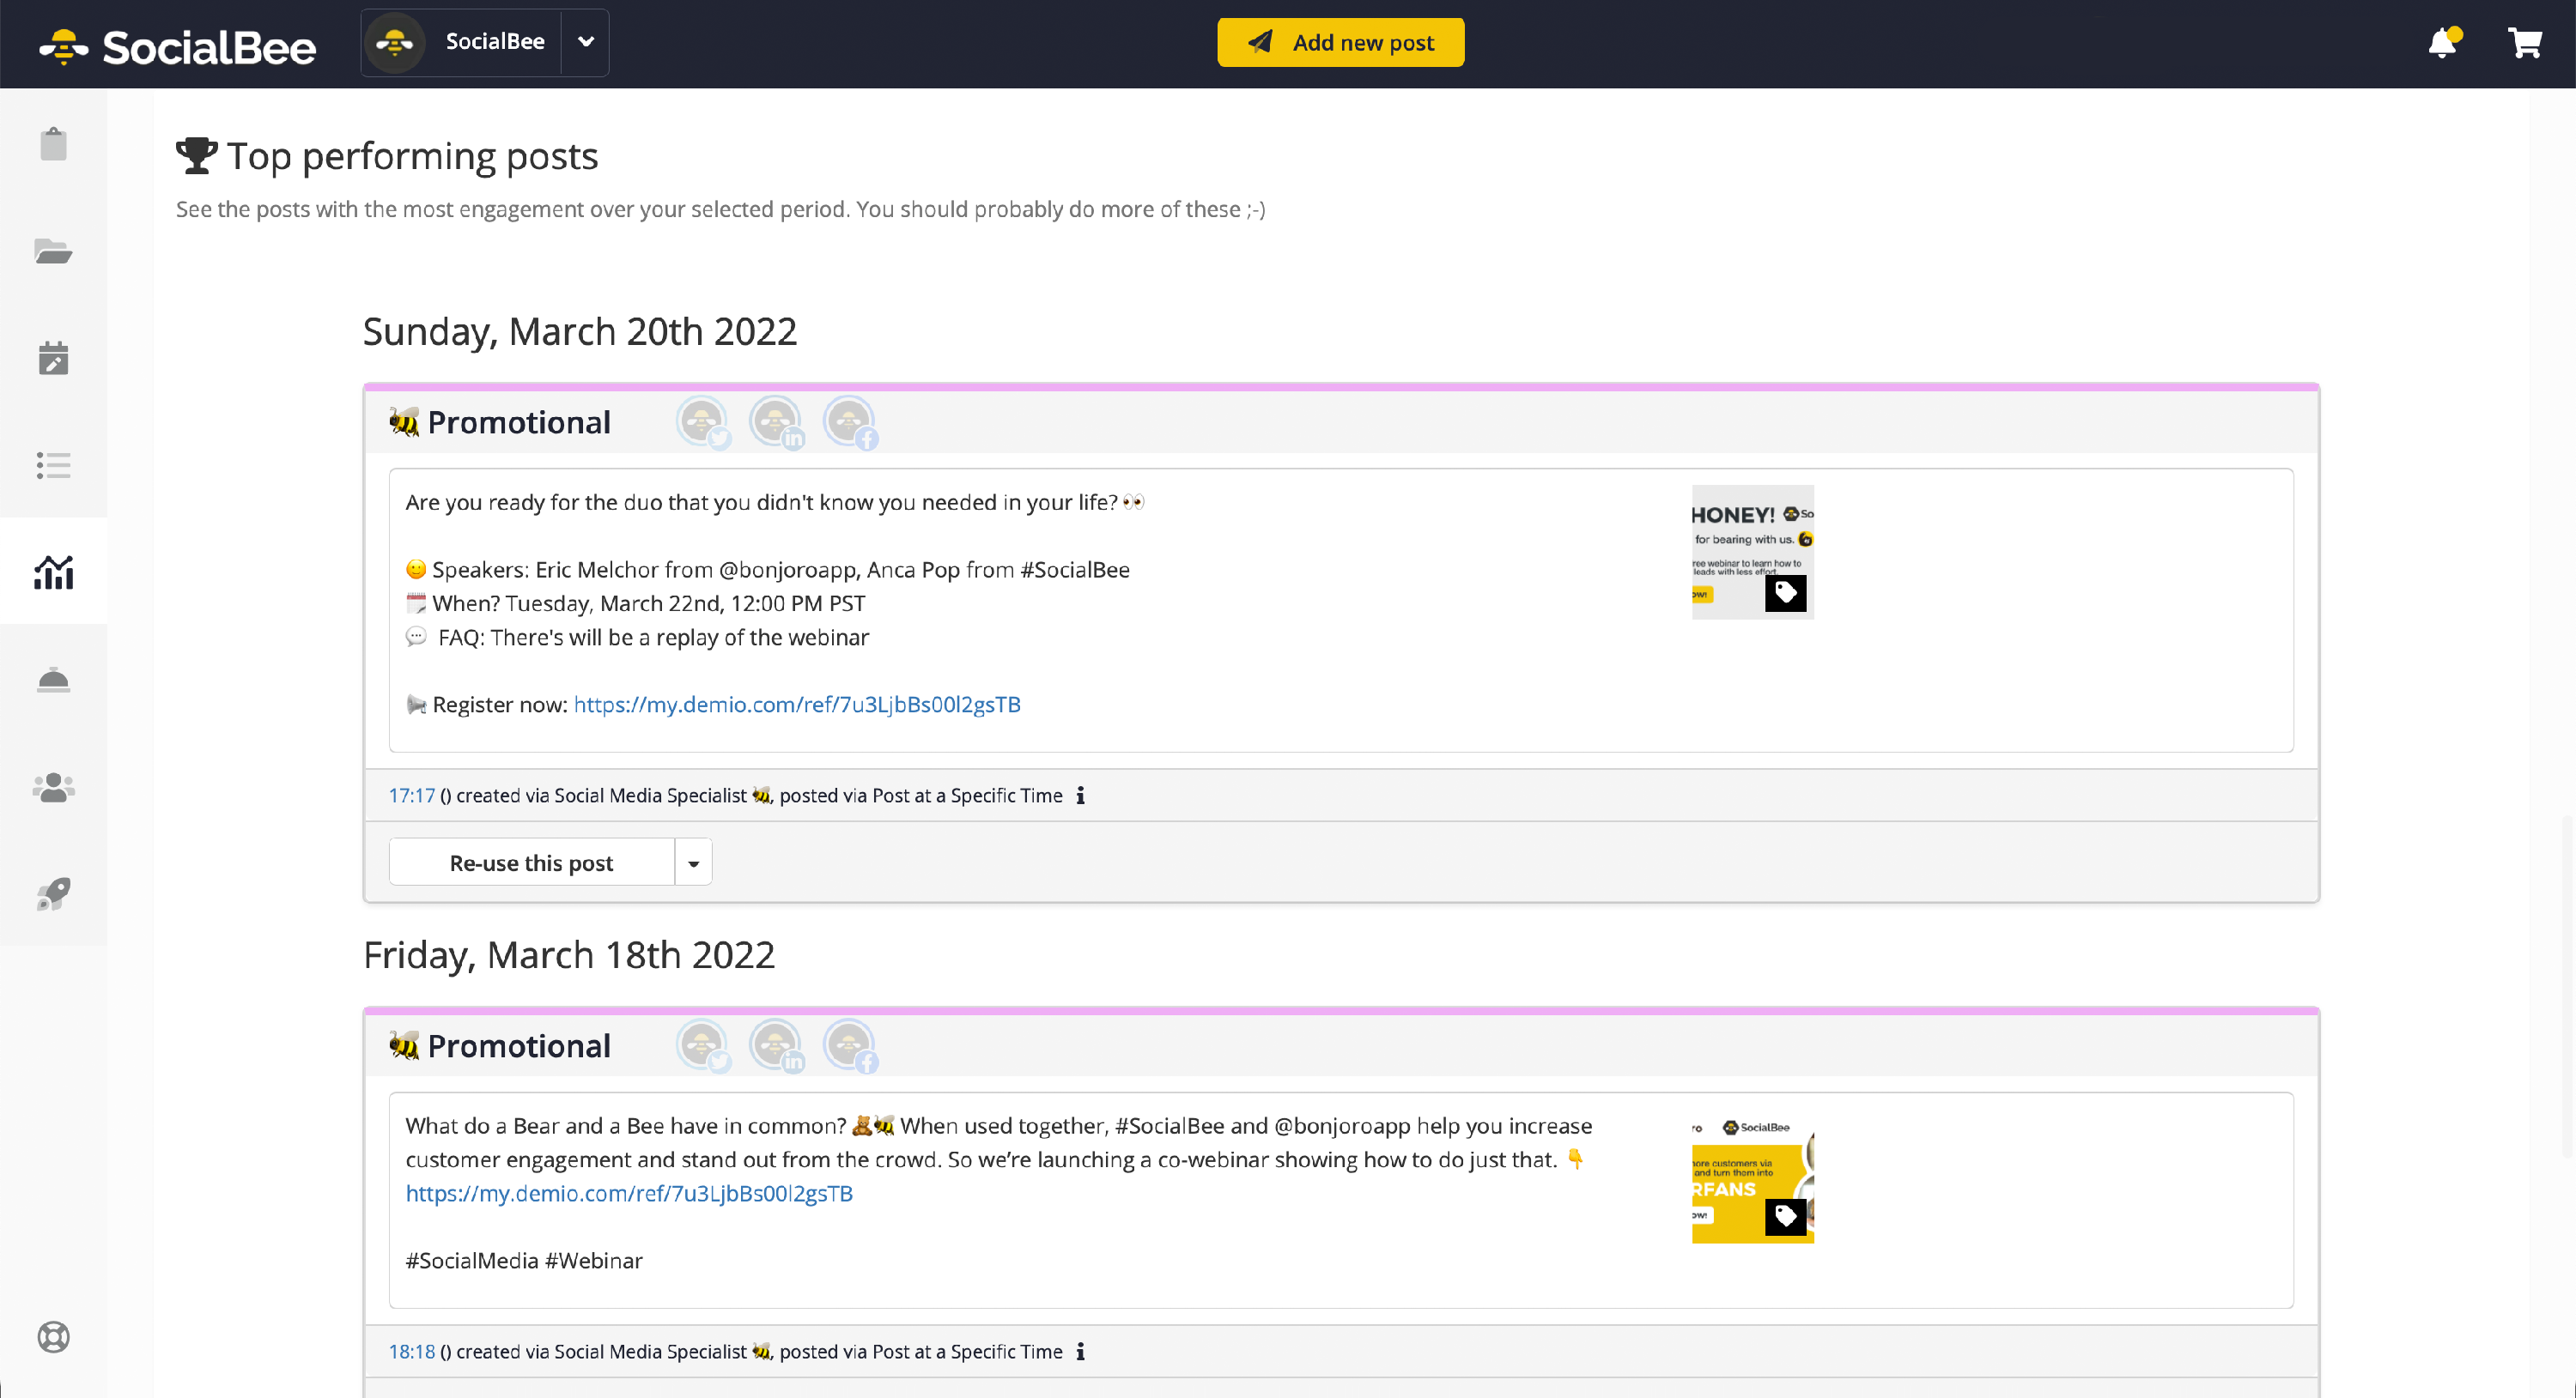Open the clipboard sidebar icon
Image resolution: width=2576 pixels, height=1398 pixels.
coord(54,144)
